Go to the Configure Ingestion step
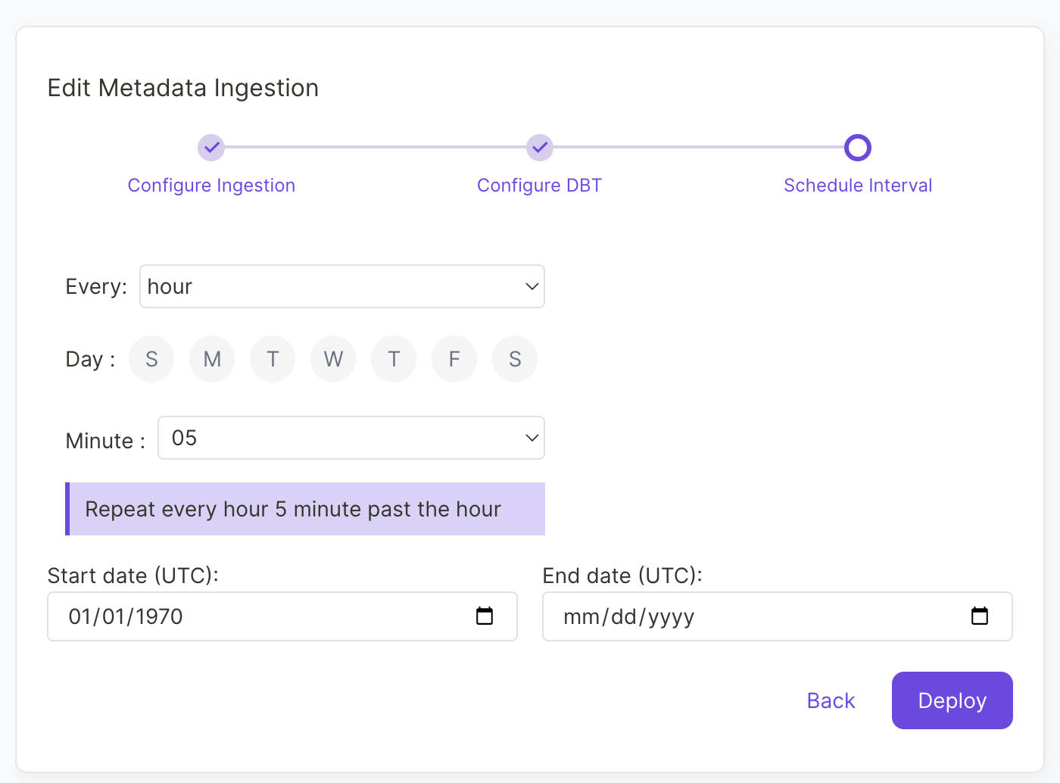 (x=211, y=185)
